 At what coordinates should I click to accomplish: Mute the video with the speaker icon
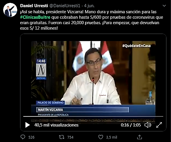148,125
